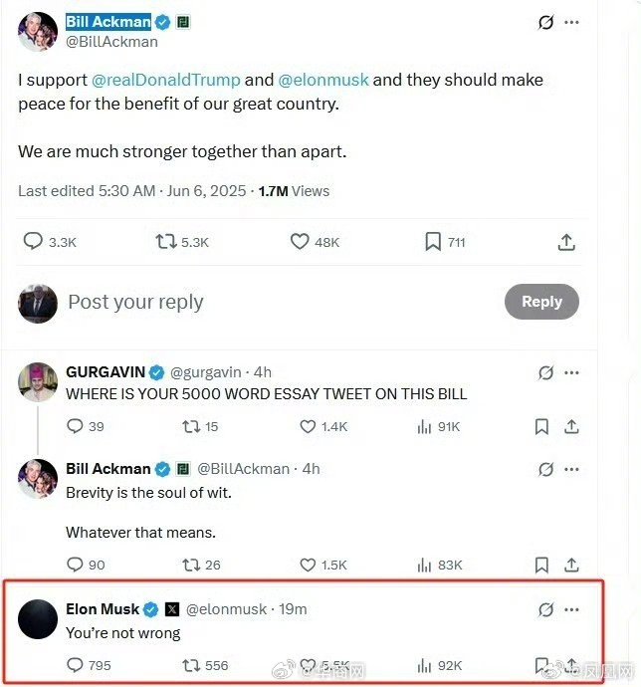Bookmark Bill Ackman's Brevity reply

541,565
